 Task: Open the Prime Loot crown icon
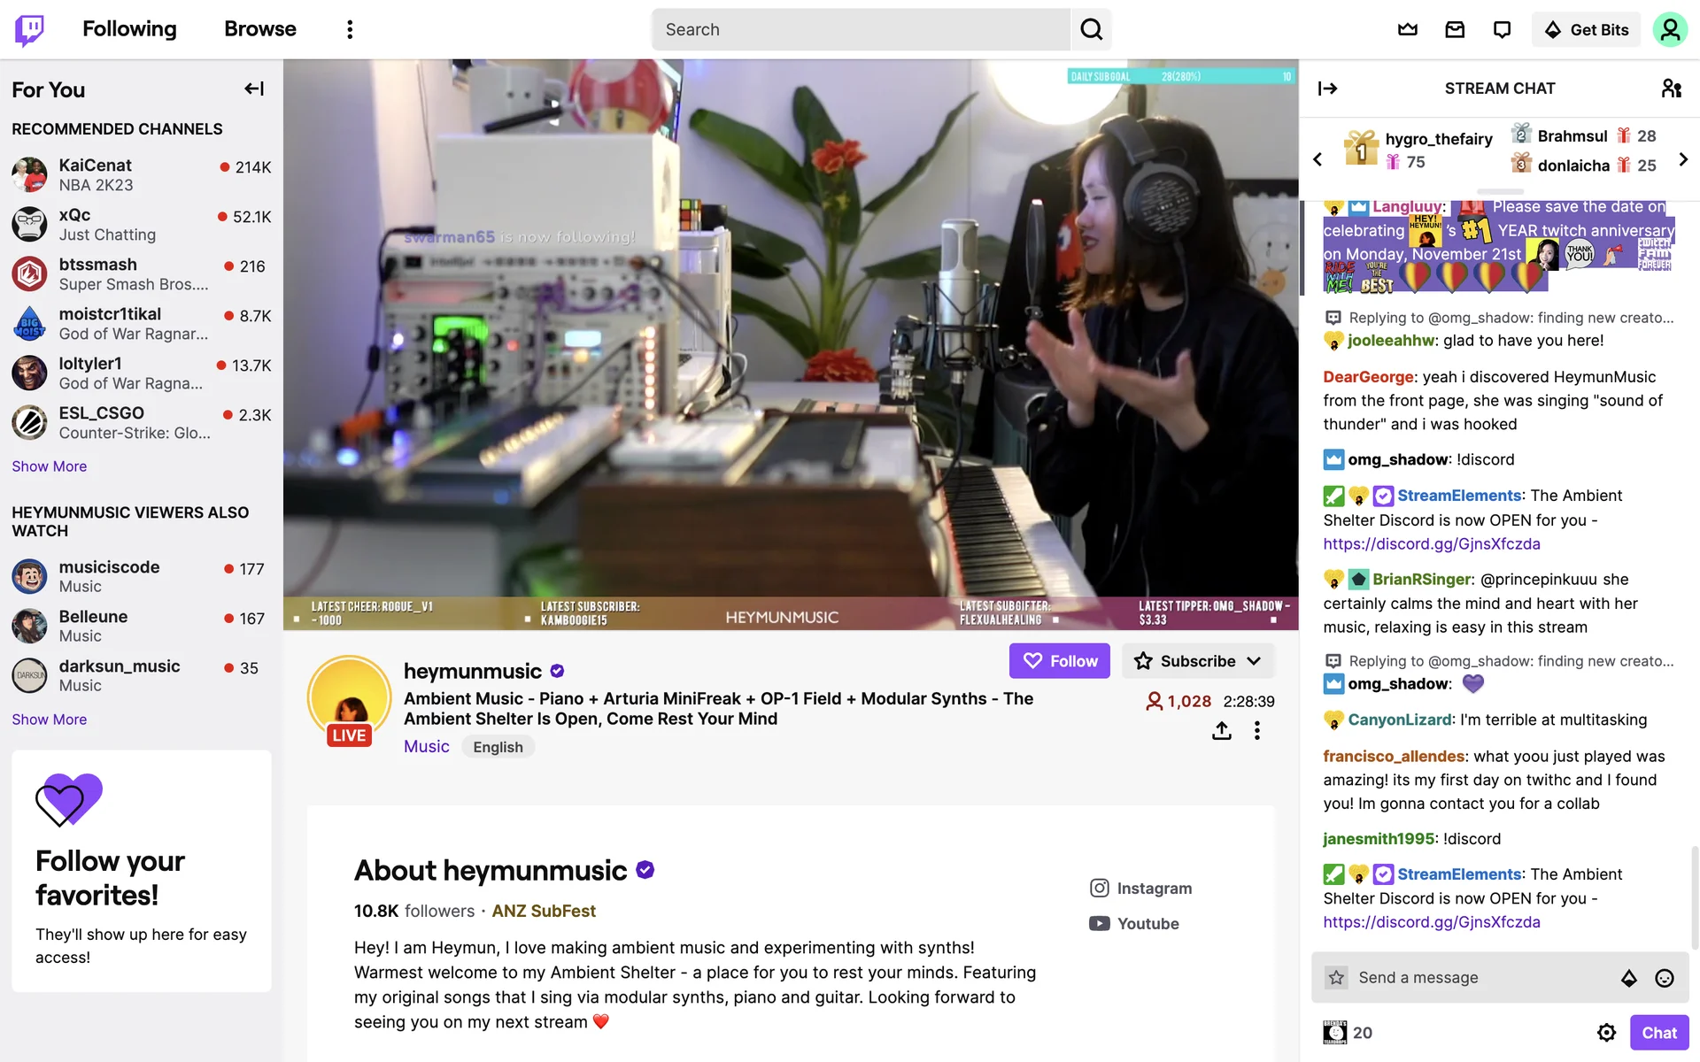point(1407,30)
